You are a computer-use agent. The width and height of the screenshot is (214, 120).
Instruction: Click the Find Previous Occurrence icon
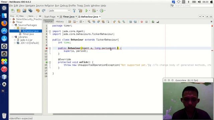94,22
